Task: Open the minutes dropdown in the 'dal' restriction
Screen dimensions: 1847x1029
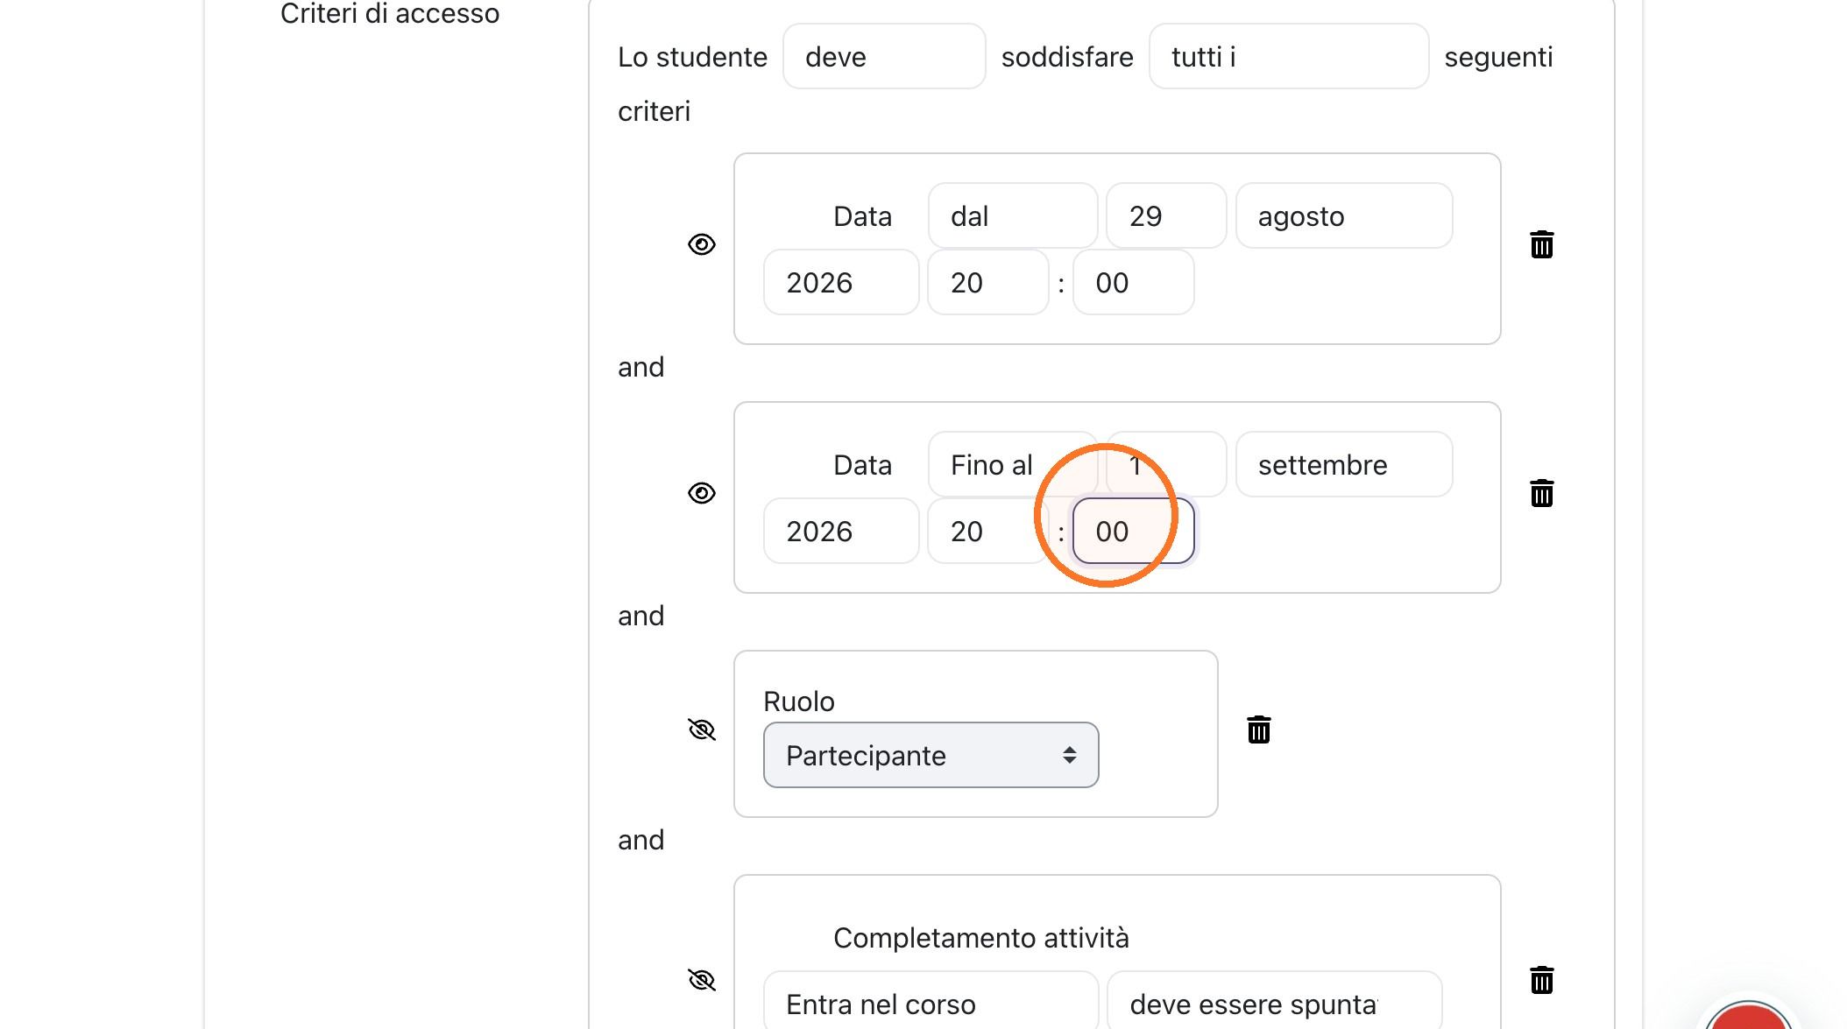Action: click(1134, 282)
